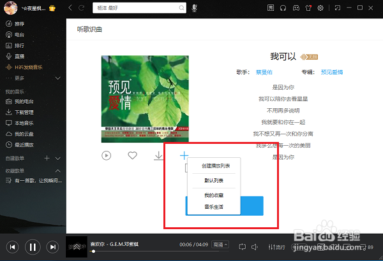
Task: Favorite the song with the heart icon
Action: pyautogui.click(x=132, y=155)
